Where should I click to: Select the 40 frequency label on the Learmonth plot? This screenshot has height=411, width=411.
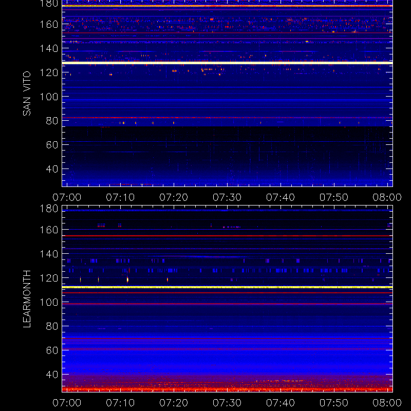52,375
